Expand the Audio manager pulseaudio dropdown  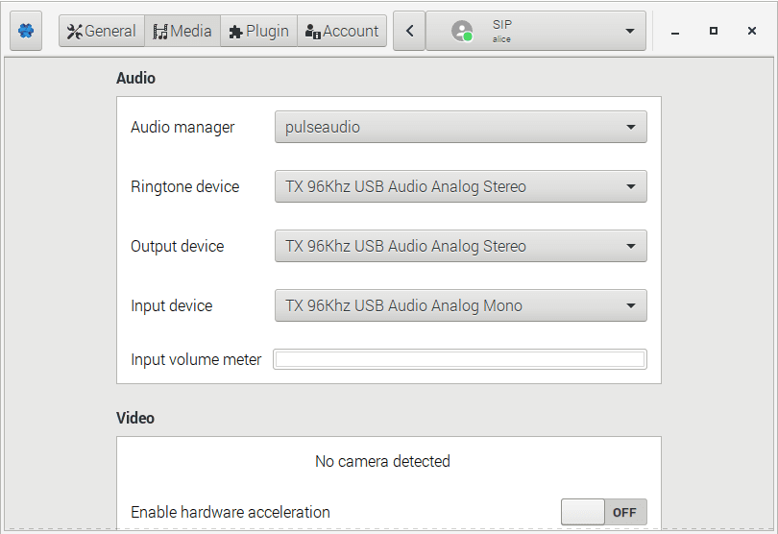461,127
